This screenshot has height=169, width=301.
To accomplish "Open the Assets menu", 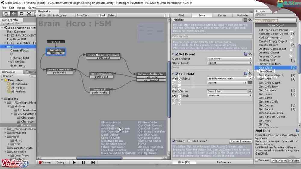I will (x=21, y=8).
